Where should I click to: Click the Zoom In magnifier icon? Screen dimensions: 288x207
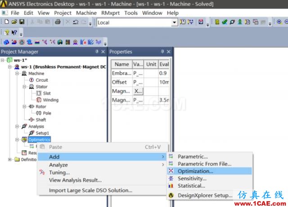pyautogui.click(x=279, y=22)
